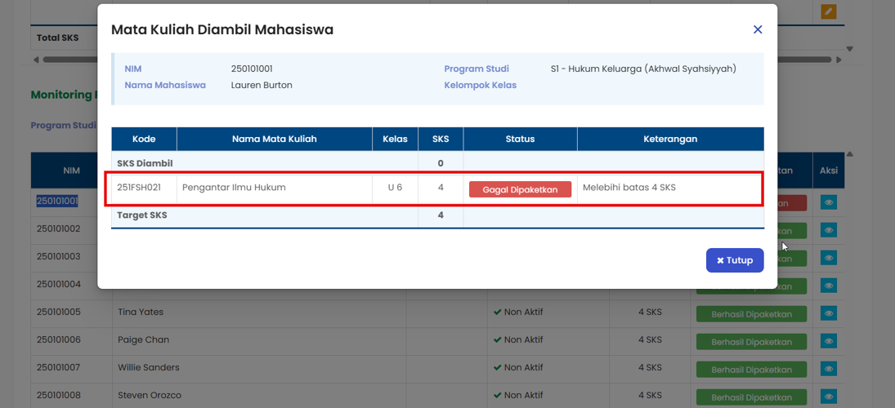Select the highlighted NIM 250101001 cell
The height and width of the screenshot is (408, 895).
(x=57, y=201)
